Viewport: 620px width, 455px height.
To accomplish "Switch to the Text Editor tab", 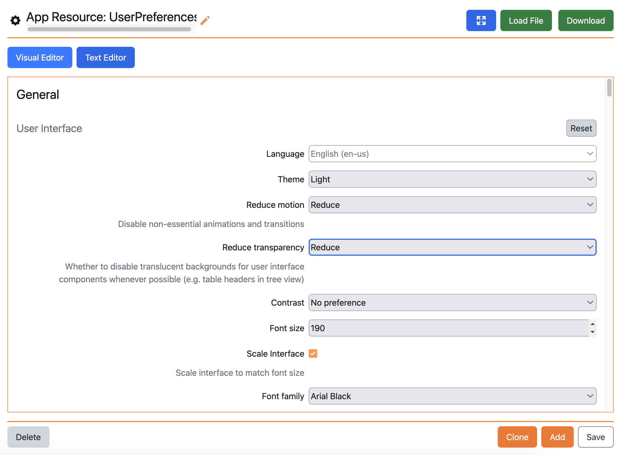I will point(106,57).
